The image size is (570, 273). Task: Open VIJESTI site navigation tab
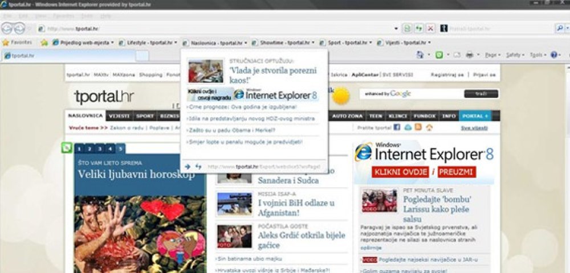coord(119,116)
